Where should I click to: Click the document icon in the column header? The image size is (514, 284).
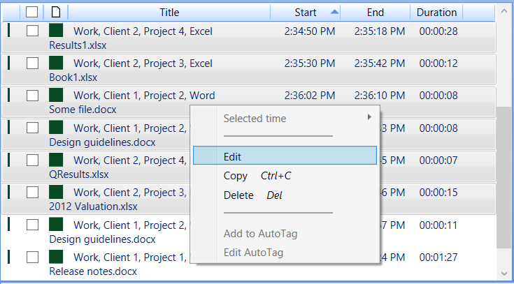point(57,13)
